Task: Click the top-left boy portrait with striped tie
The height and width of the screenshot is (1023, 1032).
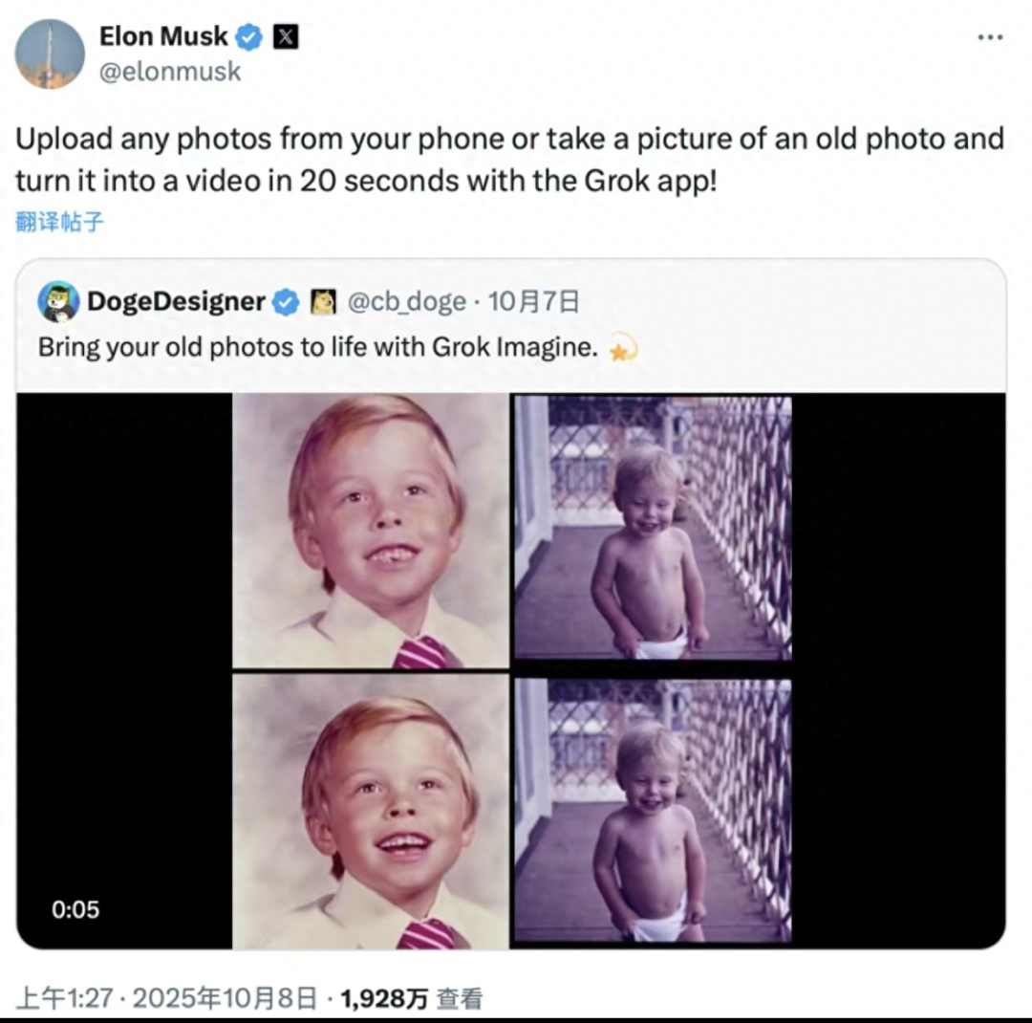Action: [371, 531]
